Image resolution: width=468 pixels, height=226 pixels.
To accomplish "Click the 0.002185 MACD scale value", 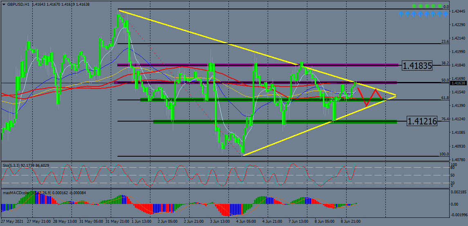I will pyautogui.click(x=458, y=193).
